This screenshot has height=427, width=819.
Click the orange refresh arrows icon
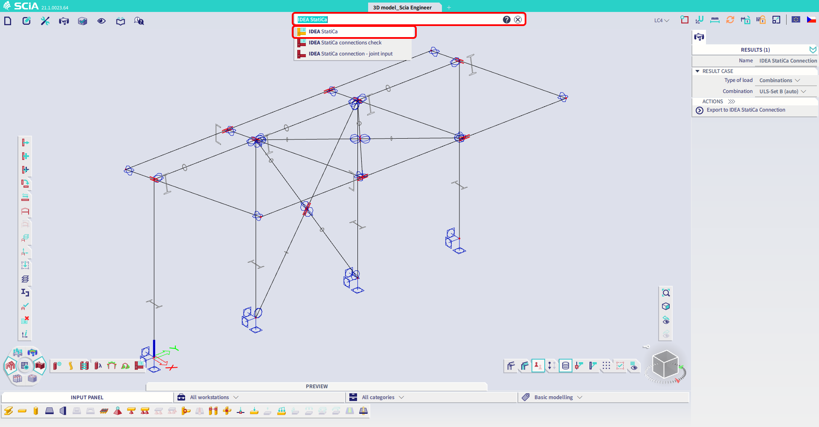tap(730, 20)
